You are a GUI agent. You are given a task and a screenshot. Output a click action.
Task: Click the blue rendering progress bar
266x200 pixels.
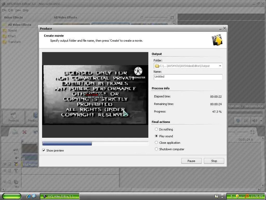[95, 143]
